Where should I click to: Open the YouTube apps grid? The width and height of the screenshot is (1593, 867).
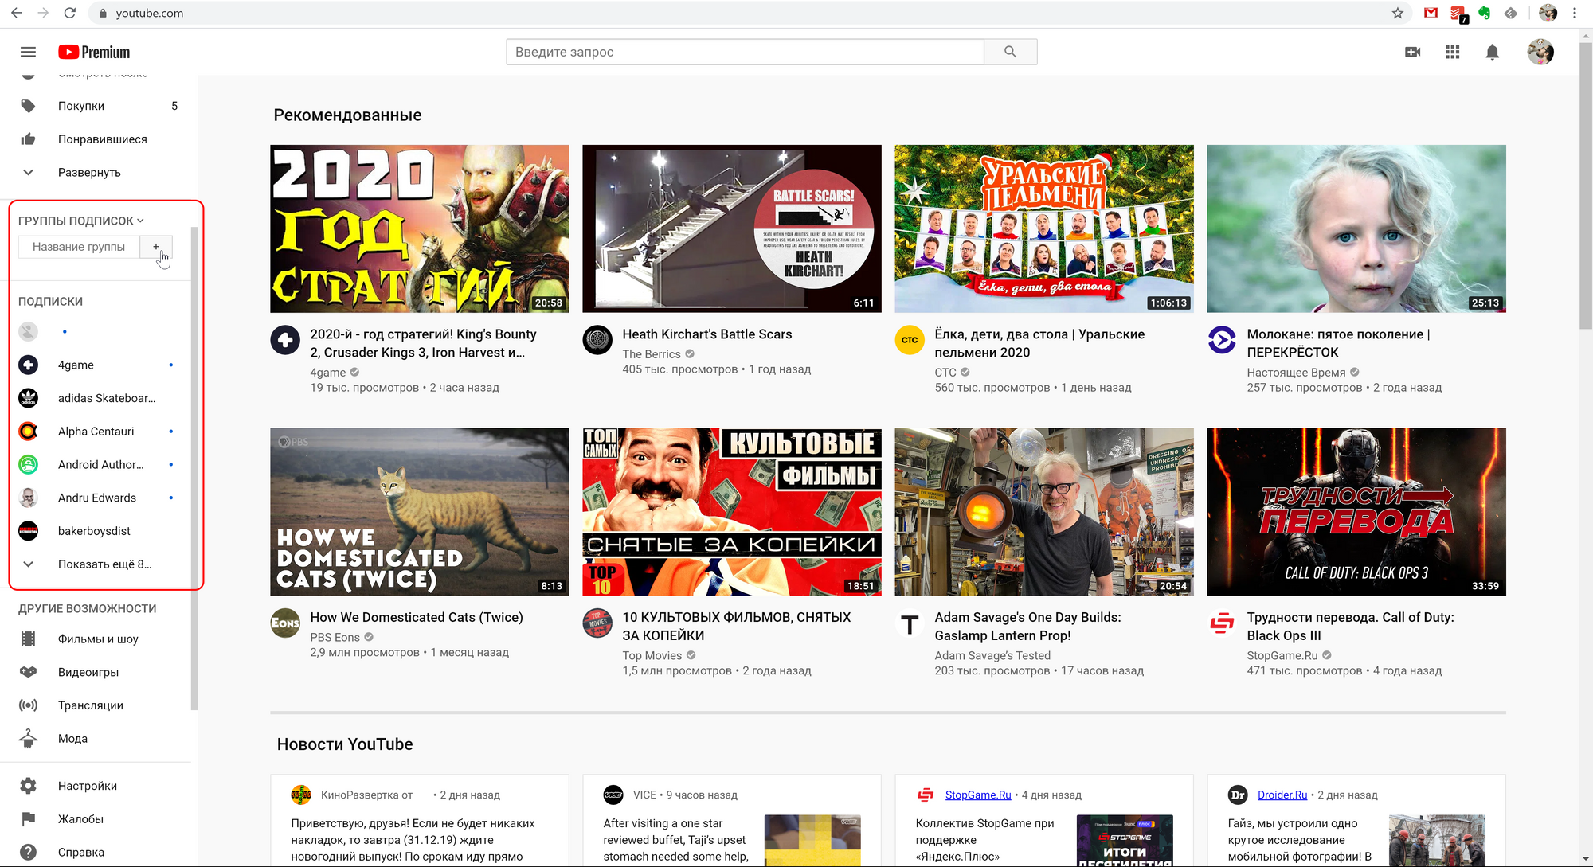click(x=1453, y=52)
